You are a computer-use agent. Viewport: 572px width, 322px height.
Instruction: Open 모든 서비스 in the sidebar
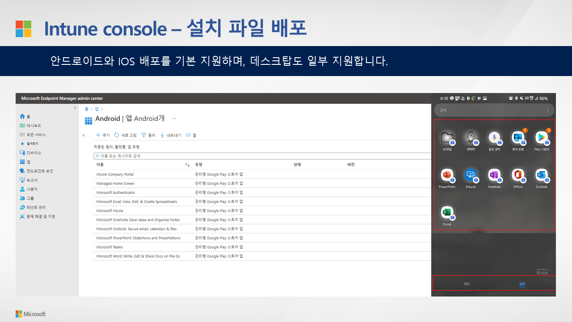click(33, 135)
